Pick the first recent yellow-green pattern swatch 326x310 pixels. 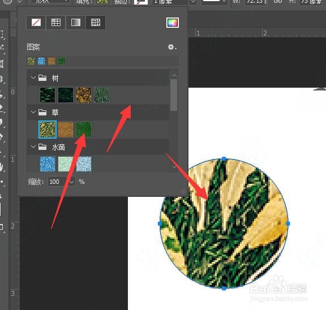click(31, 61)
